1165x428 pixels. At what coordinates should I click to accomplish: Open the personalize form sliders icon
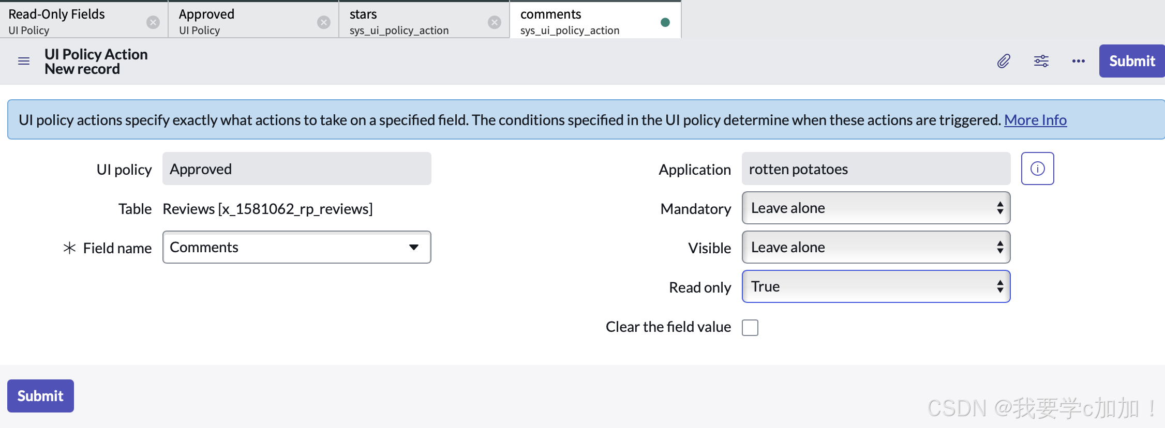tap(1041, 61)
